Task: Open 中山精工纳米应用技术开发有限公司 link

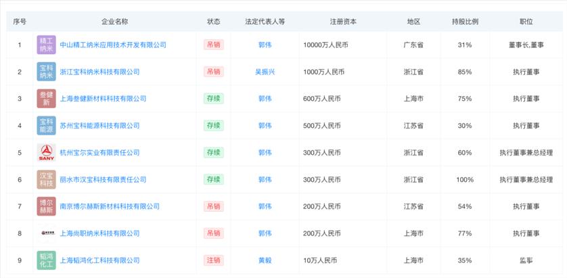Action: 113,45
